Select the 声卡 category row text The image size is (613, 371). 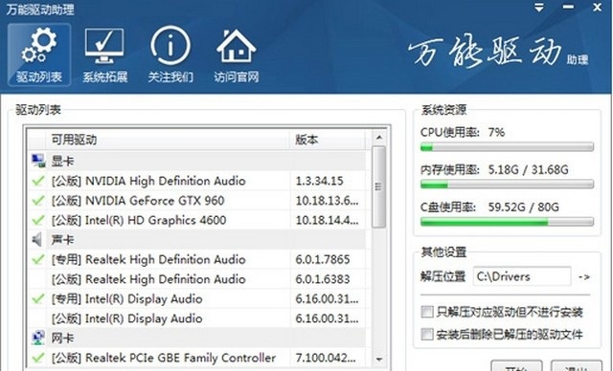click(x=62, y=240)
